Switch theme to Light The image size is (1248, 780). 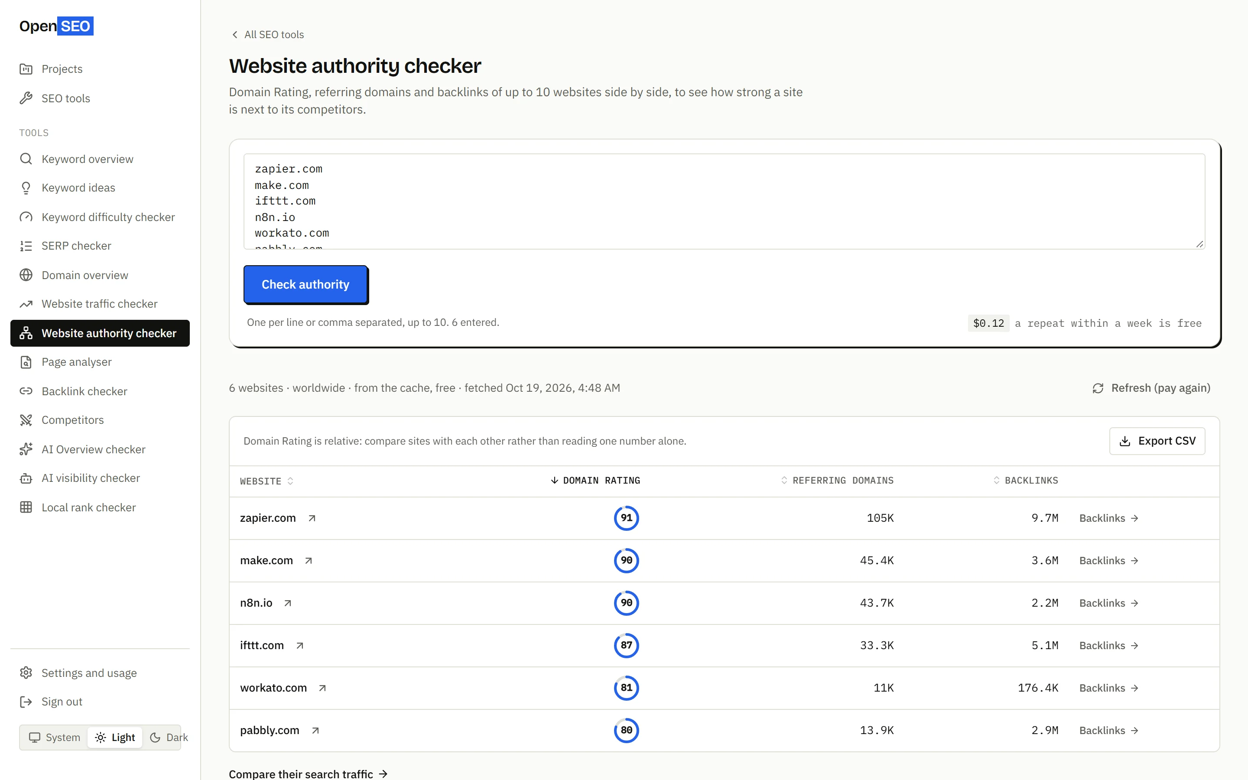pyautogui.click(x=115, y=737)
